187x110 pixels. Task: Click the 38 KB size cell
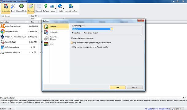click(32, 47)
